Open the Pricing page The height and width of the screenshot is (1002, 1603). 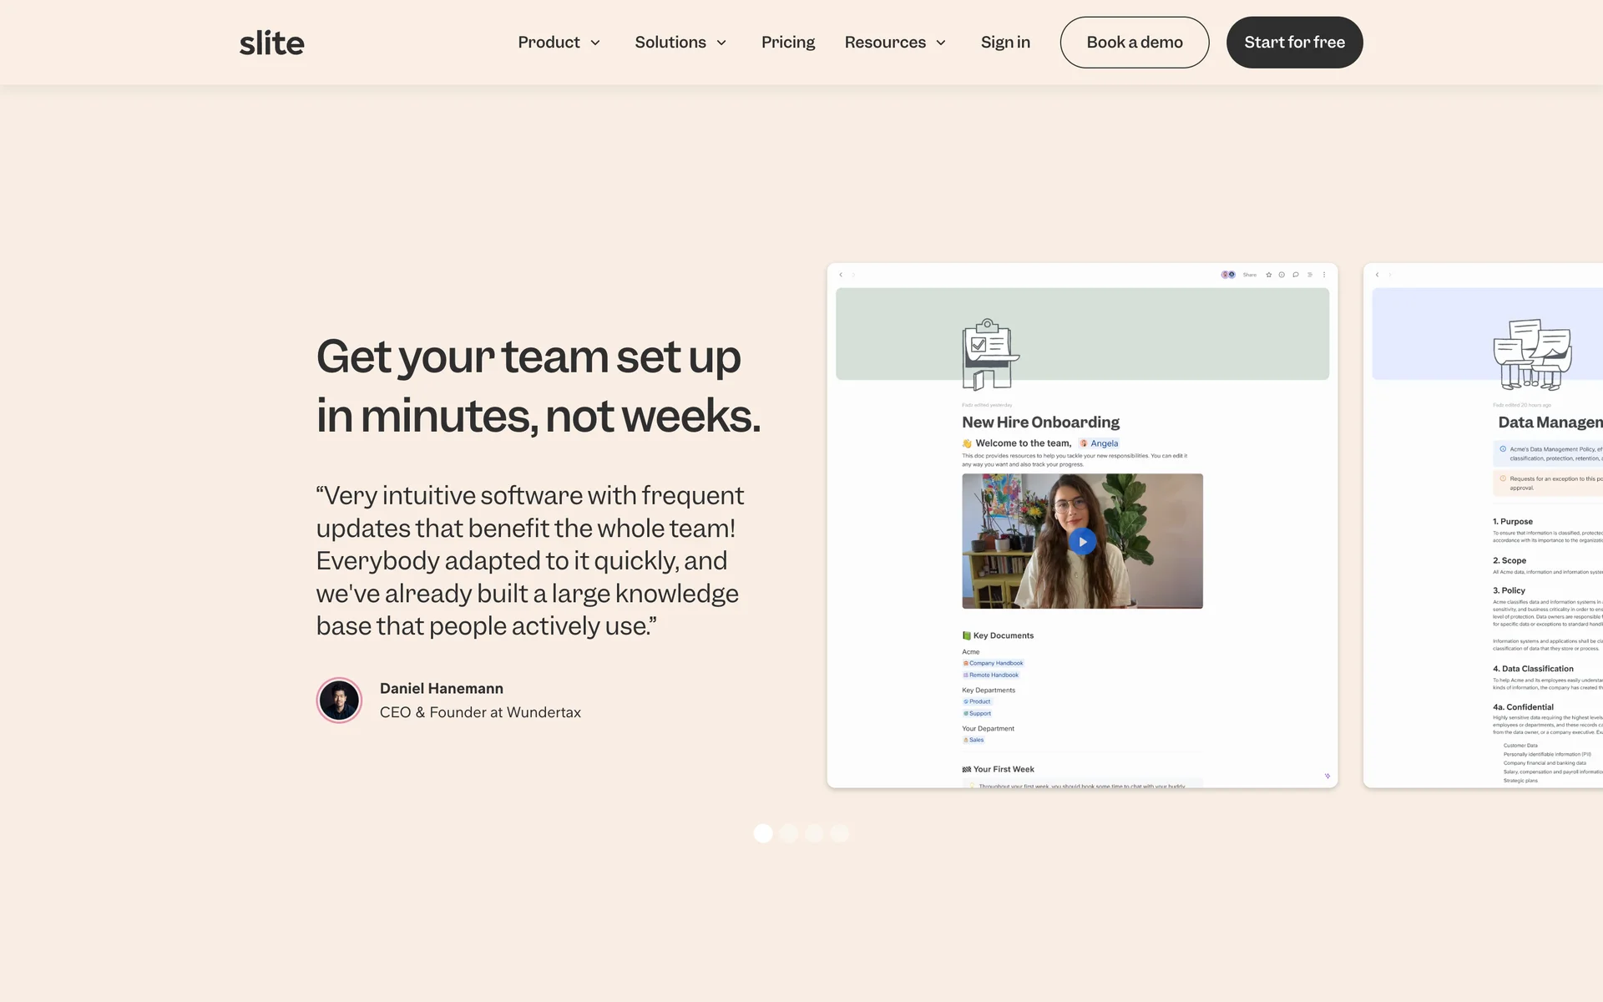(787, 43)
